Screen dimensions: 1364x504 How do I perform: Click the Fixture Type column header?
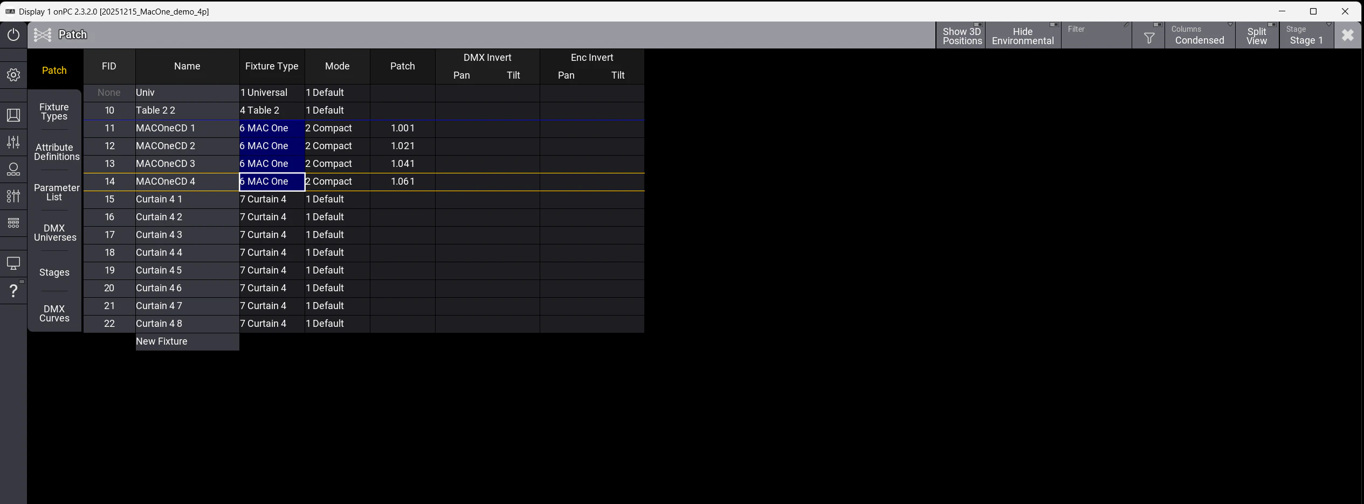[272, 66]
